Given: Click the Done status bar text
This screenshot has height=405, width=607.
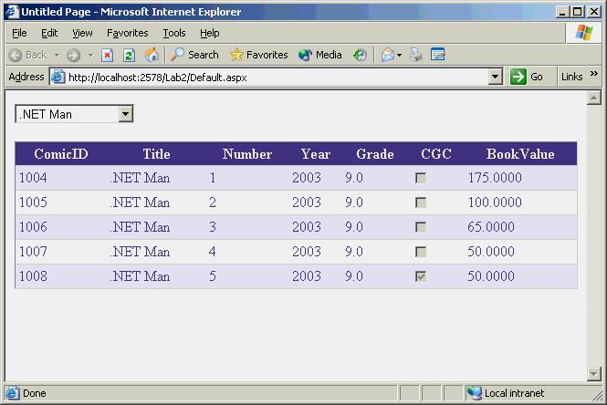Looking at the screenshot, I should 34,393.
